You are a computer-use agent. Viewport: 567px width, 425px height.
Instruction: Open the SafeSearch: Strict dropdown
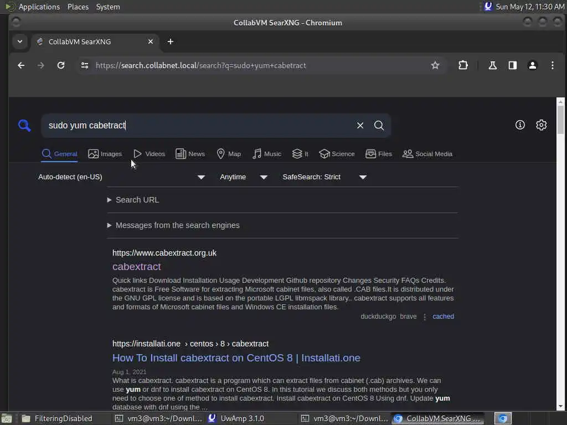tap(324, 177)
